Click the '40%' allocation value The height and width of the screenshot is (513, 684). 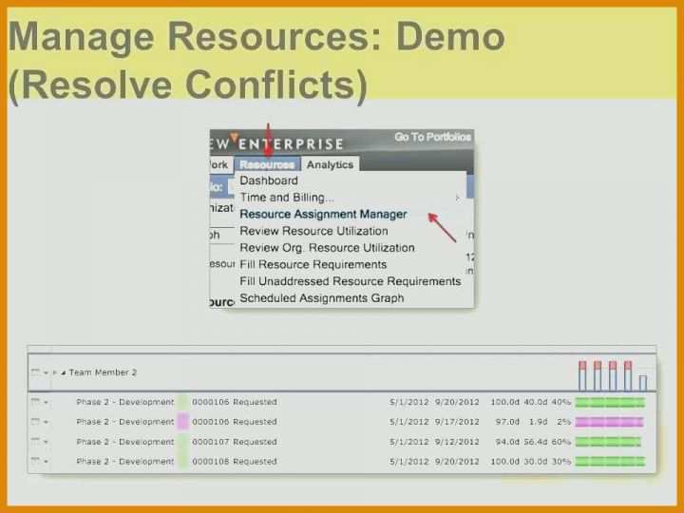(x=561, y=402)
